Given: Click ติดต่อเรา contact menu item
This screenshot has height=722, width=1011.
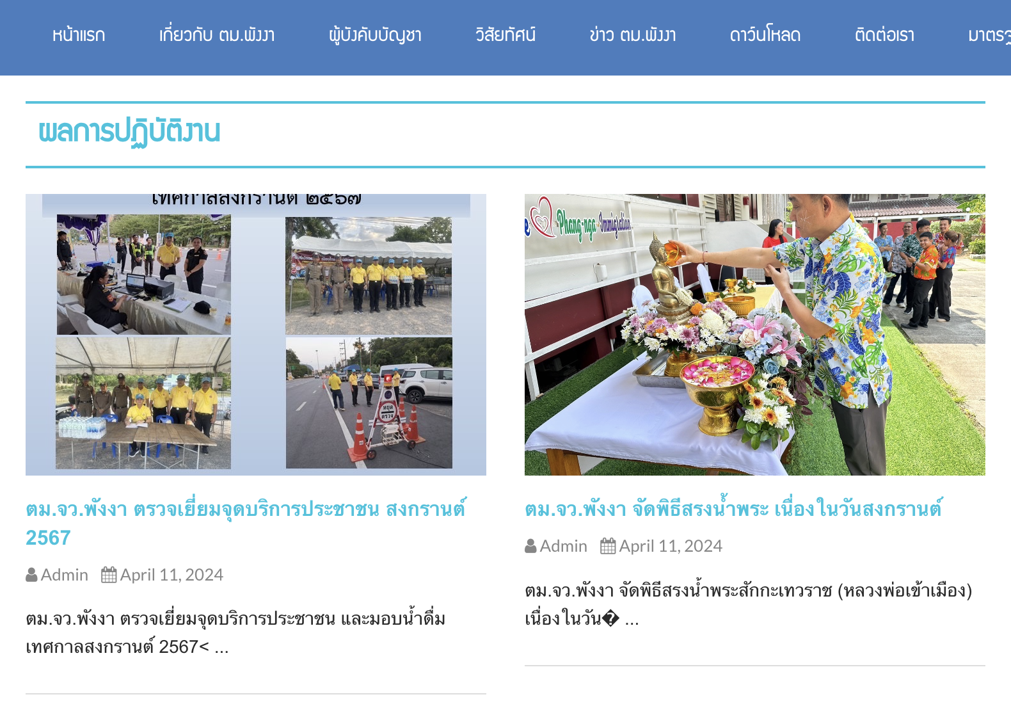Looking at the screenshot, I should (884, 35).
